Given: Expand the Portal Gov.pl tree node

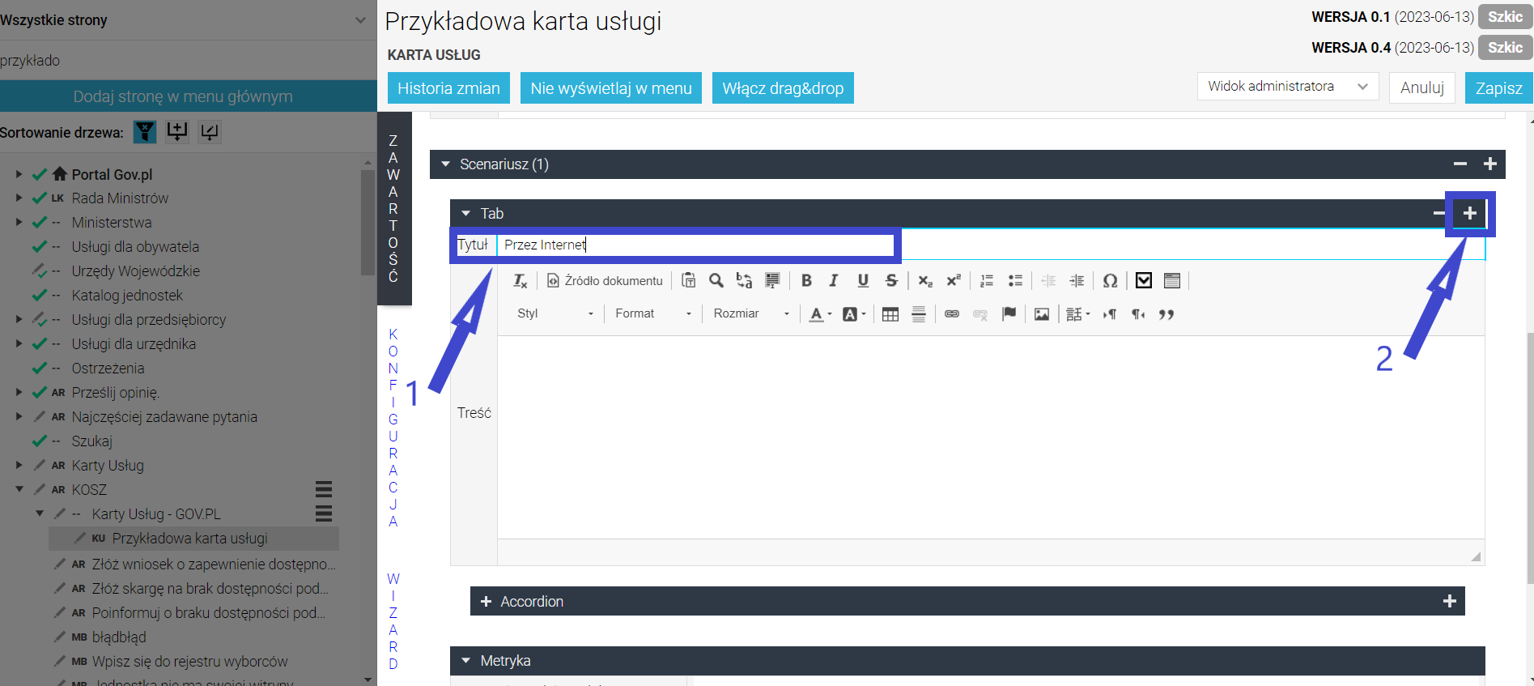Looking at the screenshot, I should (x=19, y=173).
